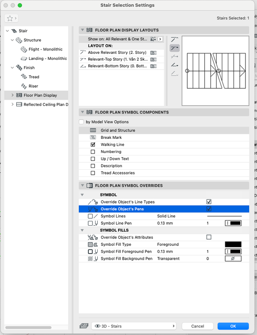
Task: Click the Foreground fill type value
Action: click(x=168, y=244)
